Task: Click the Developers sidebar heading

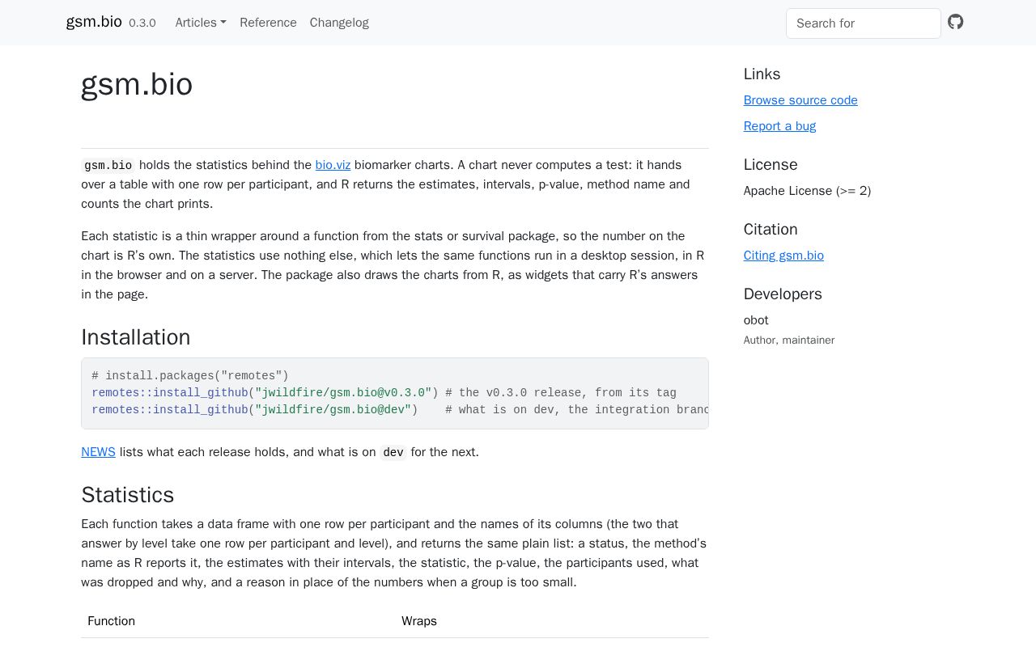Action: pos(783,294)
